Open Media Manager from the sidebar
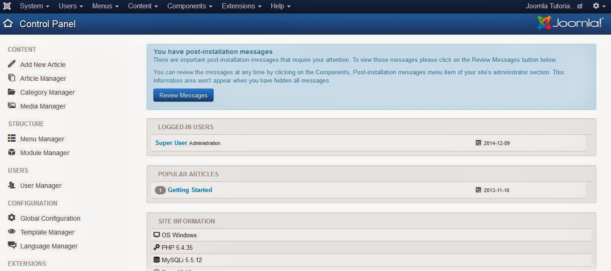The image size is (611, 271). pos(43,106)
